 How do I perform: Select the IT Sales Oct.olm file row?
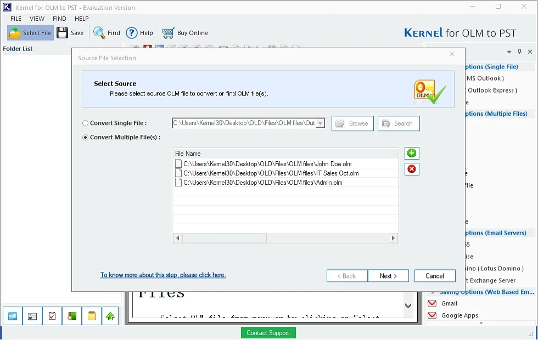pyautogui.click(x=285, y=173)
